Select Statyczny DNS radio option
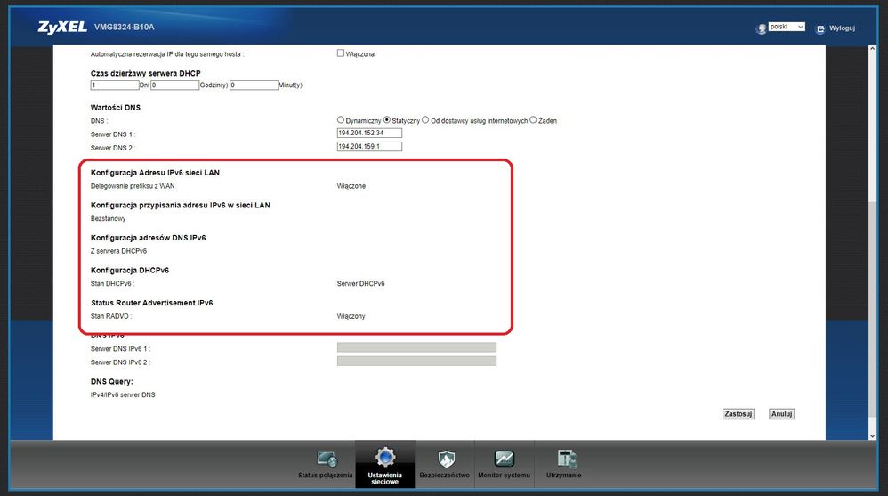 point(386,120)
